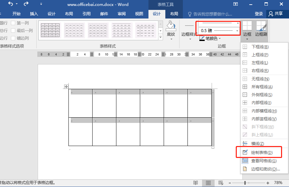Click the 登录 sign-in button

pyautogui.click(x=259, y=14)
